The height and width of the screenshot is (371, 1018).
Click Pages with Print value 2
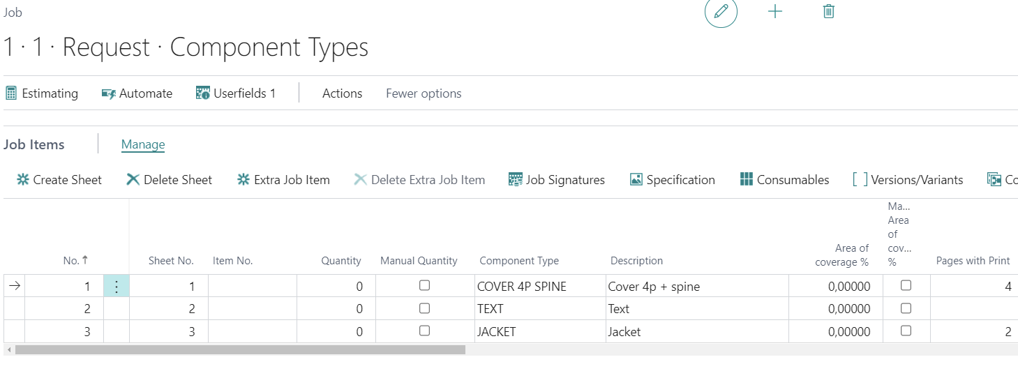click(x=1008, y=332)
